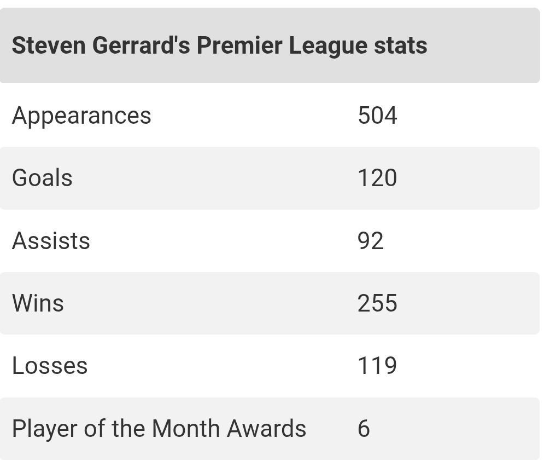Select the 'Losses' row label
This screenshot has width=544, height=461.
(50, 366)
